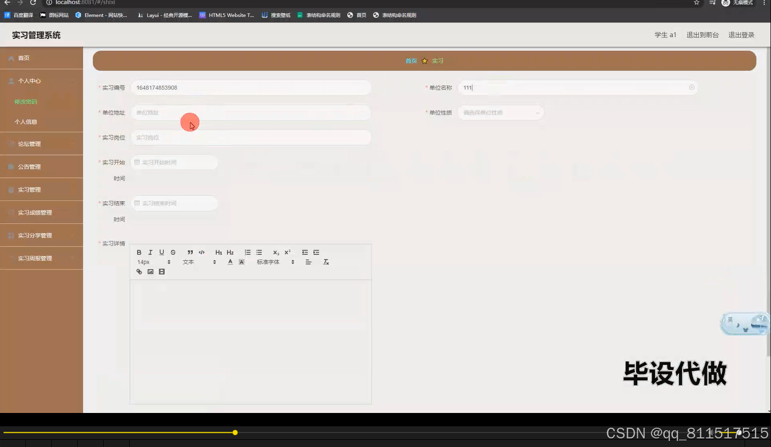
Task: Pick the font color with A icon
Action: (230, 262)
